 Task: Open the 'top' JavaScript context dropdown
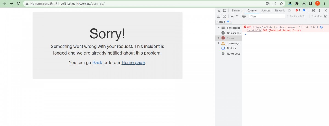pyautogui.click(x=234, y=16)
